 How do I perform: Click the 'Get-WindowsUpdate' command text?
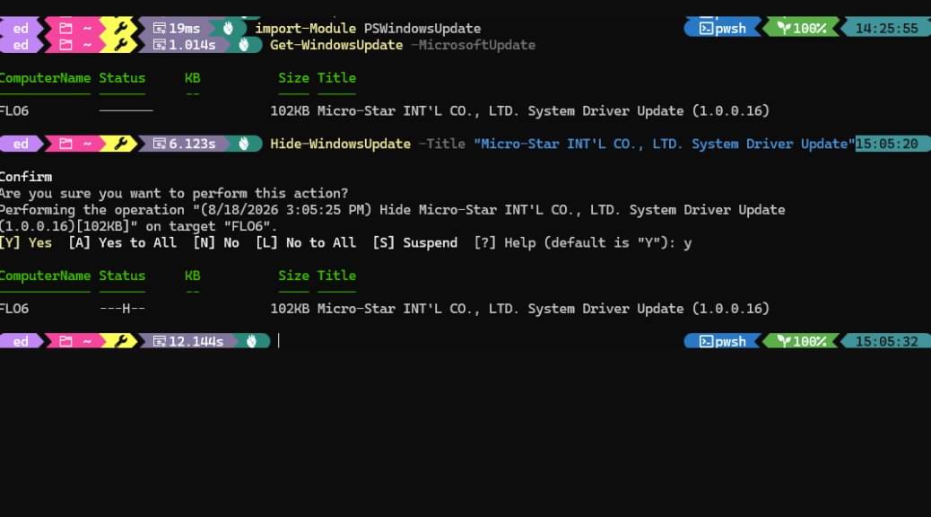click(336, 45)
